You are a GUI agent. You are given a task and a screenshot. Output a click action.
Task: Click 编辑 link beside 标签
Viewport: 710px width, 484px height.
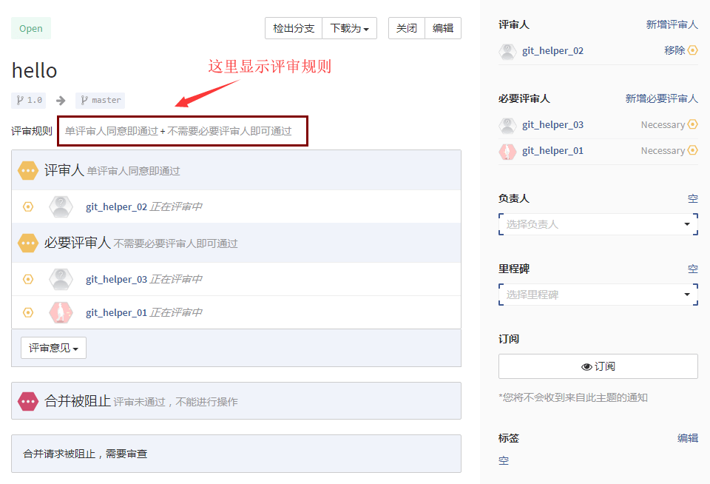pyautogui.click(x=687, y=438)
